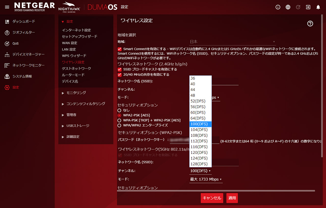
Task: Click the 適用 button
Action: click(x=232, y=198)
